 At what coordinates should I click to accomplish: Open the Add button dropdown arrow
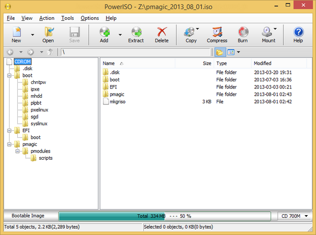coord(120,35)
